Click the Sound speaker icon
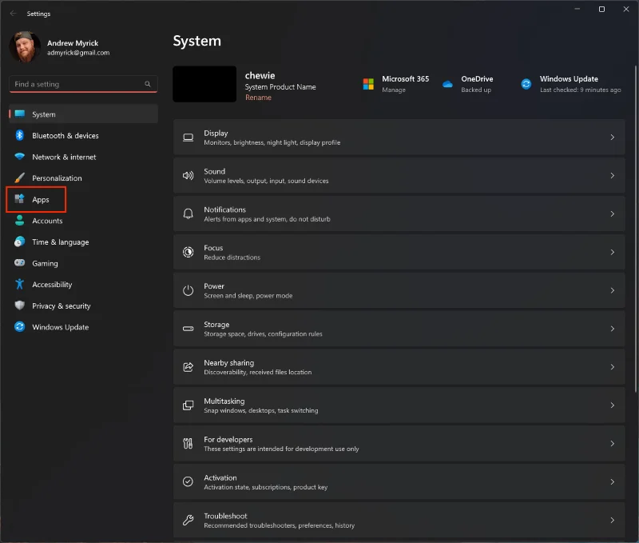The image size is (639, 543). coord(188,175)
